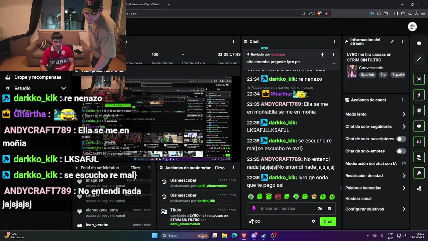Collapse the Estudio sidebar section
Viewport: 428px width, 241px height.
pos(64,88)
